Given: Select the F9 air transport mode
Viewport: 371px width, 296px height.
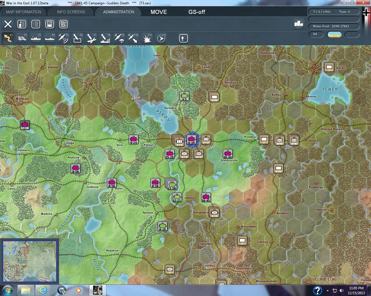Looking at the screenshot, I should point(119,38).
